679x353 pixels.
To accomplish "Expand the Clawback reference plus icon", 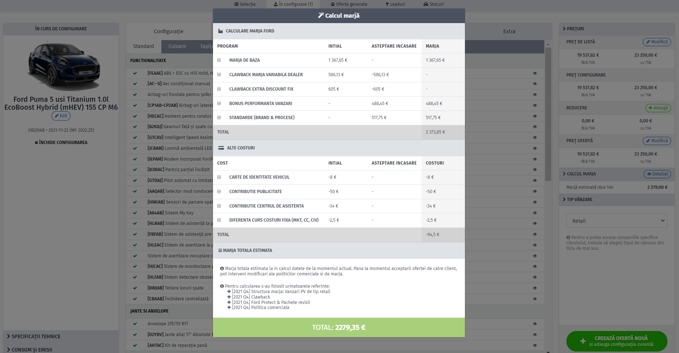I will click(229, 297).
